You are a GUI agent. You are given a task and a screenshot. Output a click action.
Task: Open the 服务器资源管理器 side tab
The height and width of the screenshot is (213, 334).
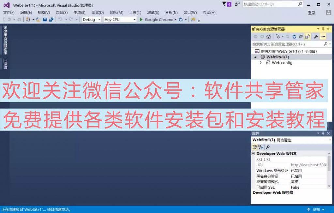pyautogui.click(x=5, y=40)
